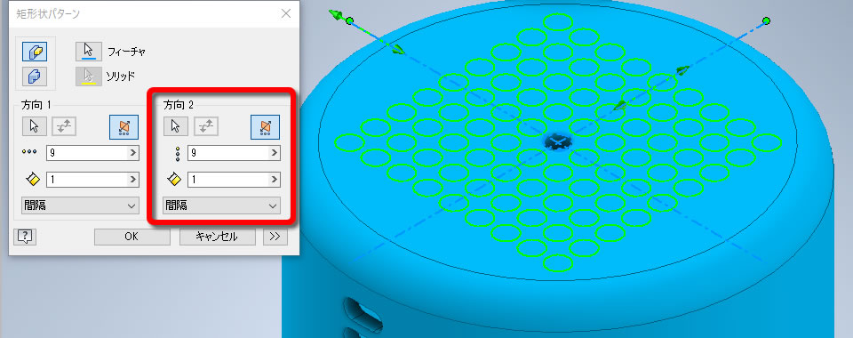This screenshot has height=338, width=853.
Task: Click the green handle dot at top right
Action: pos(766,20)
